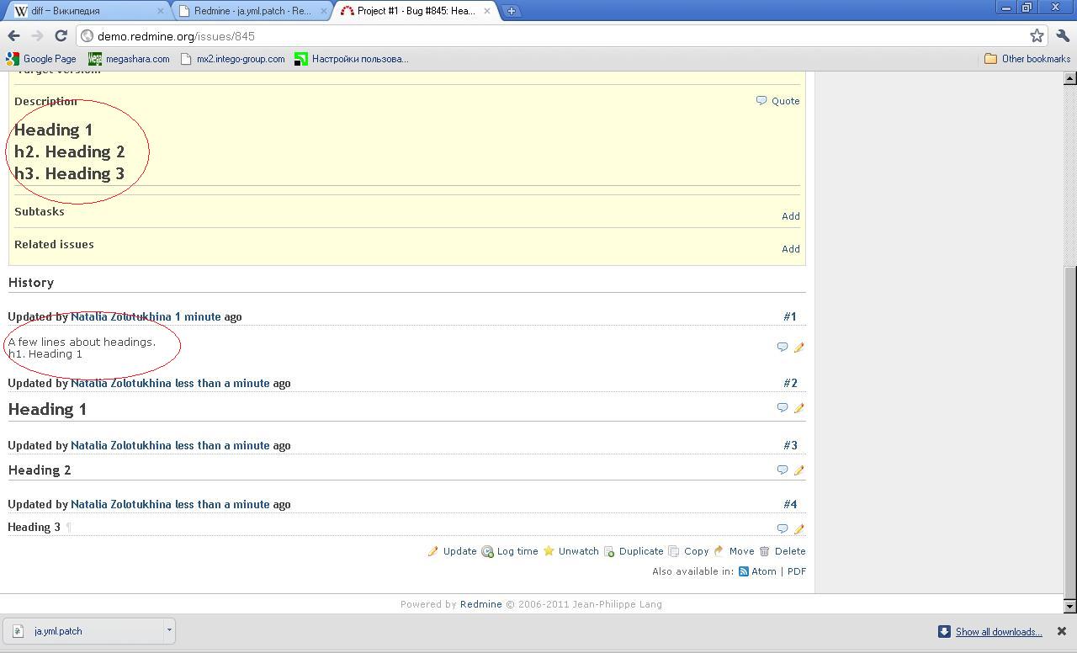Open the Настройки пользова... bookmark
The height and width of the screenshot is (653, 1077).
pos(352,59)
